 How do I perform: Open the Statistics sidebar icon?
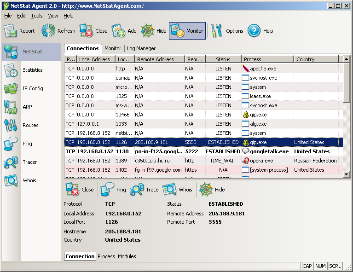(x=11, y=70)
